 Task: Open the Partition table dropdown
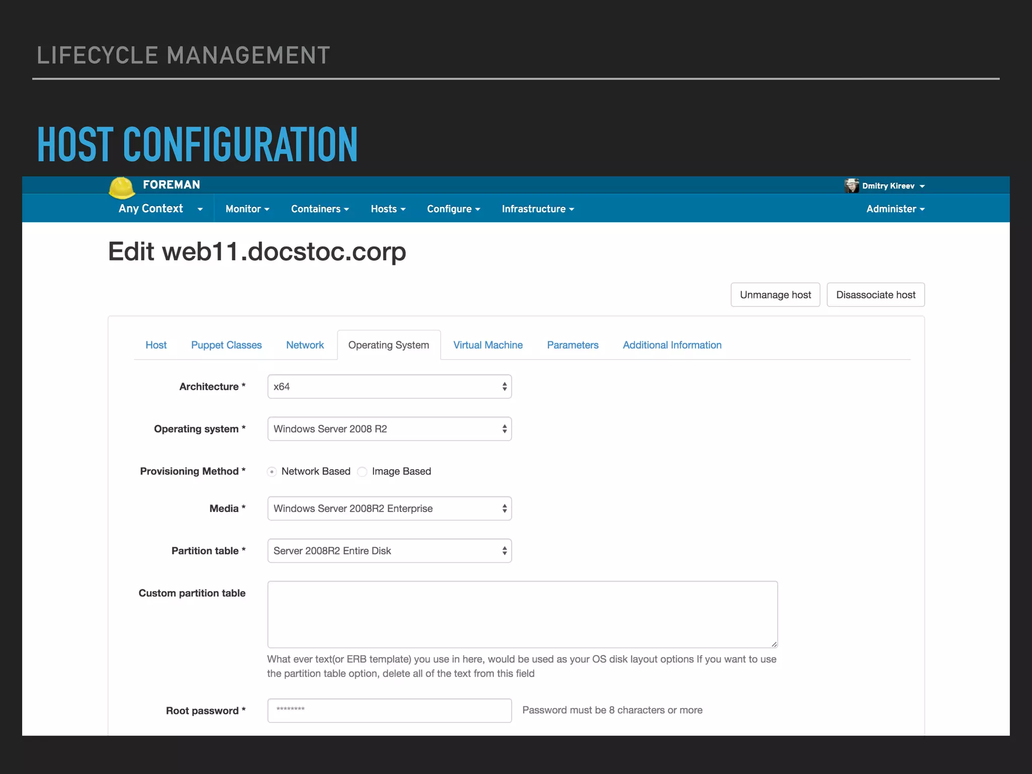(390, 551)
